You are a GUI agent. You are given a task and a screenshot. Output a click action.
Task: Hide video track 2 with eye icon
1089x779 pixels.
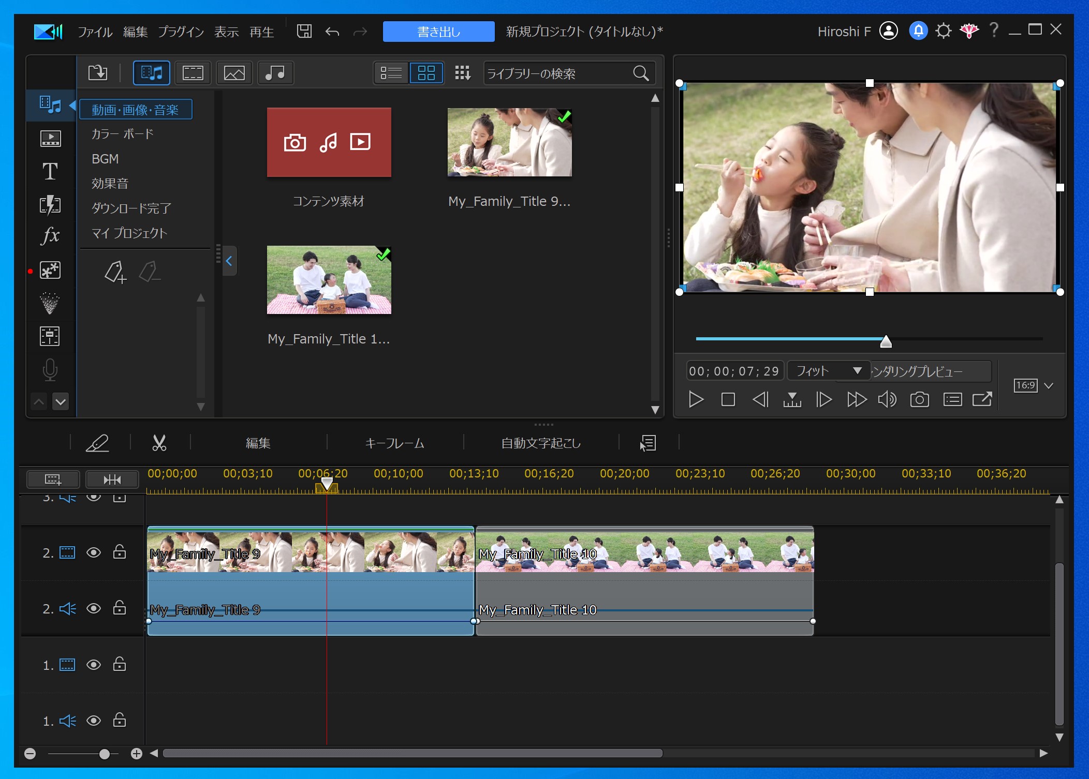pos(94,552)
